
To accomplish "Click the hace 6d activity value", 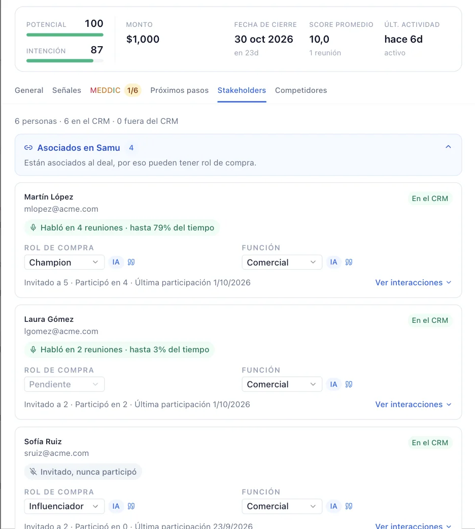I will click(403, 39).
